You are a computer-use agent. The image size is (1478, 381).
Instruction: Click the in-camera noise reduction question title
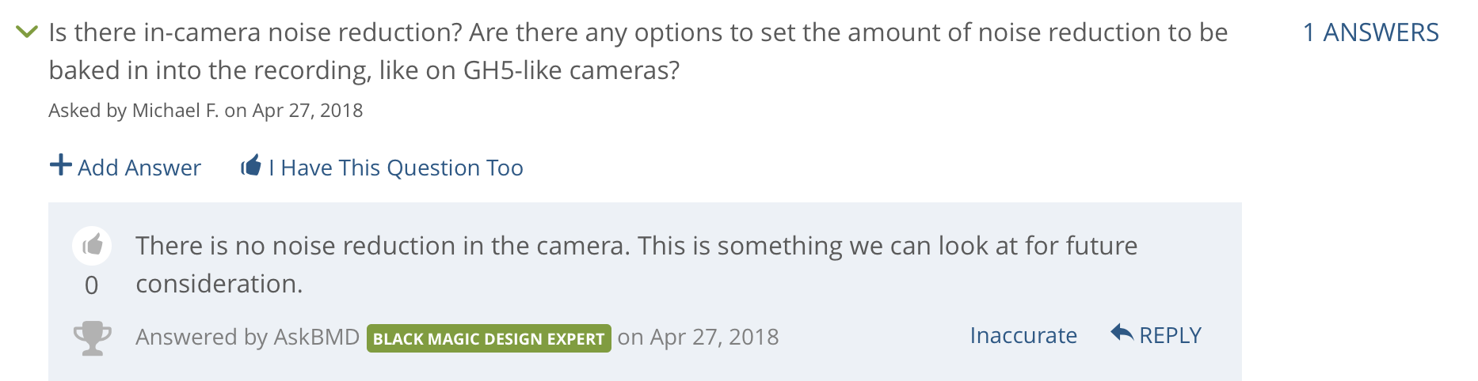click(638, 51)
